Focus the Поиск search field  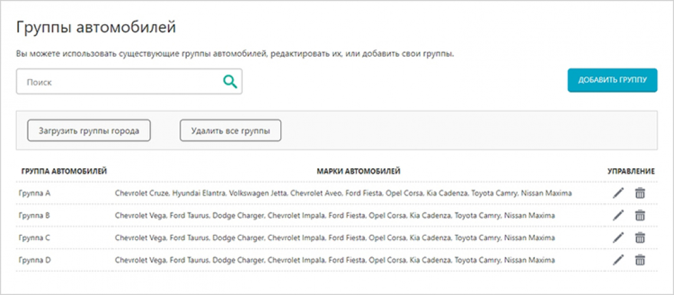(129, 81)
